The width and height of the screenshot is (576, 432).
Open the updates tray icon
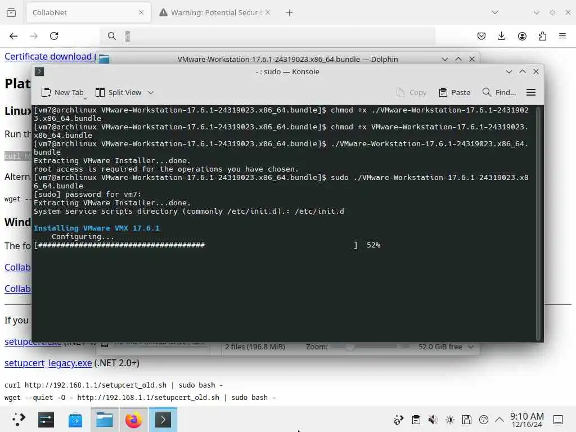[484, 420]
